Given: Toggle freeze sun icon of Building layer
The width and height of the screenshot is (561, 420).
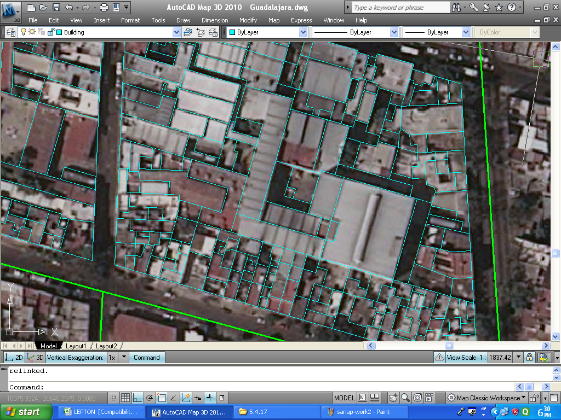Looking at the screenshot, I should [32, 32].
